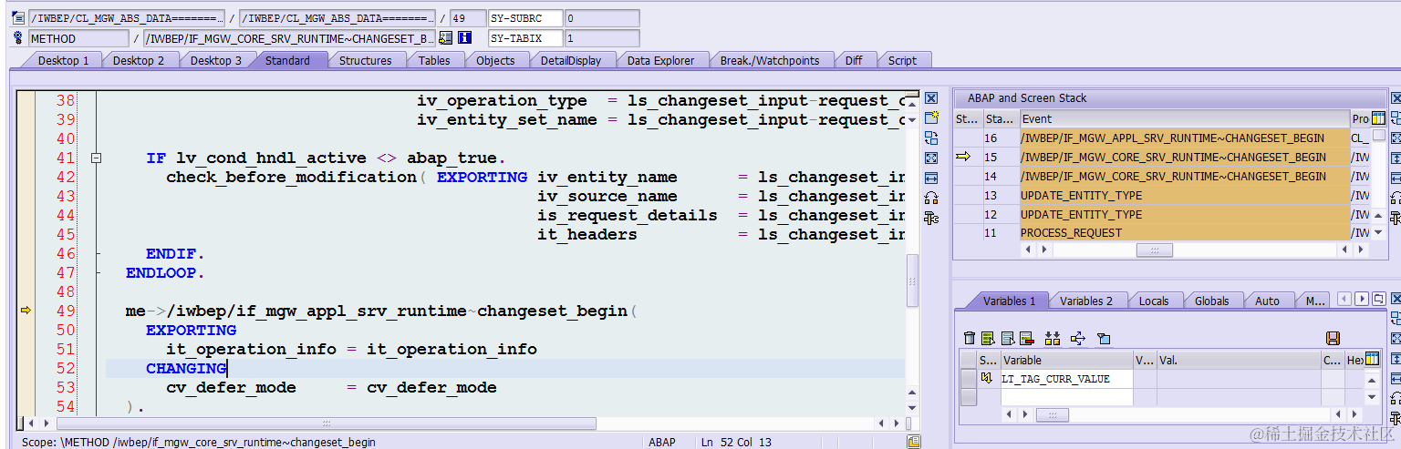Open the Globals tab
Screen dimensions: 1401x449
[1211, 301]
